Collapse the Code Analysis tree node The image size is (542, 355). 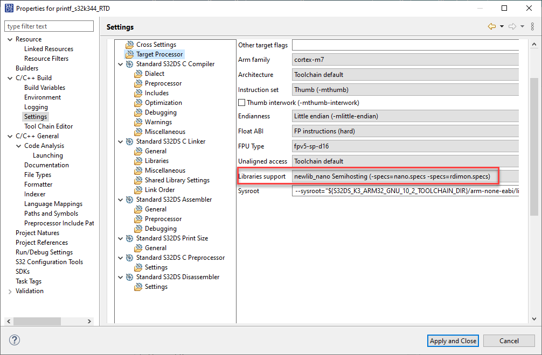[19, 146]
